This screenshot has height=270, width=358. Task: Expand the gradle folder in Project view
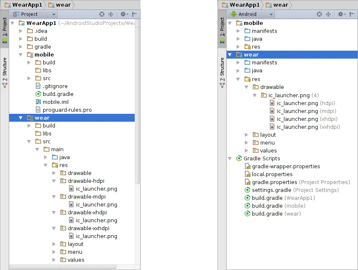coord(21,47)
